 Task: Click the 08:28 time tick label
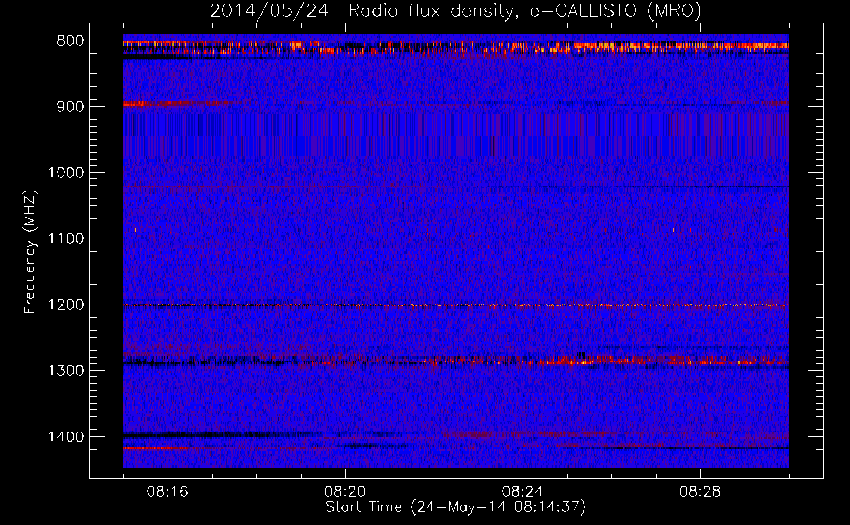[700, 492]
